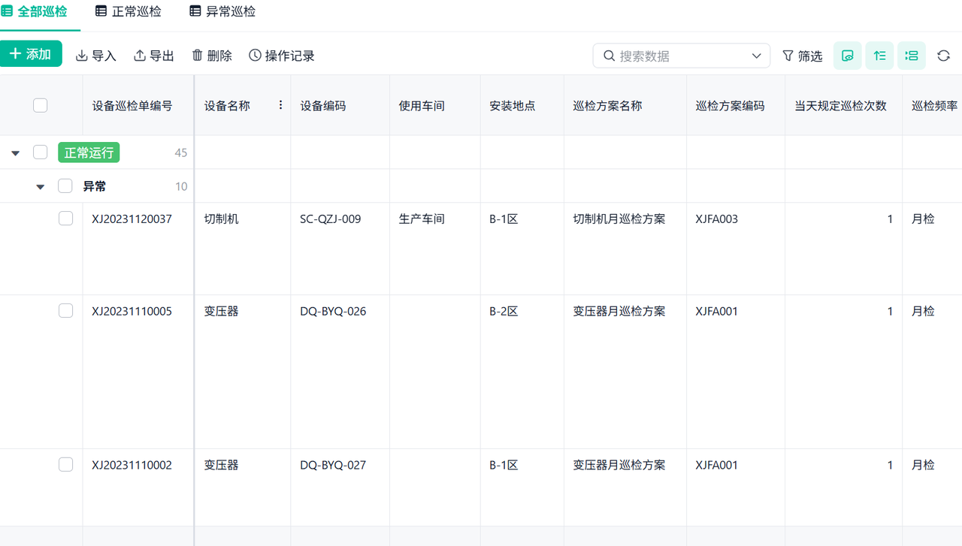962x546 pixels.
Task: Switch to the 异常巡检 tab
Action: pos(222,11)
